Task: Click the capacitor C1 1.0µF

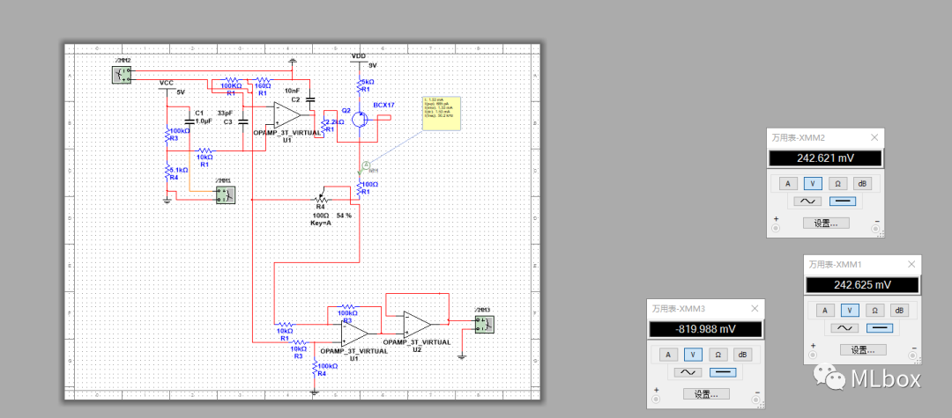Action: pyautogui.click(x=189, y=121)
